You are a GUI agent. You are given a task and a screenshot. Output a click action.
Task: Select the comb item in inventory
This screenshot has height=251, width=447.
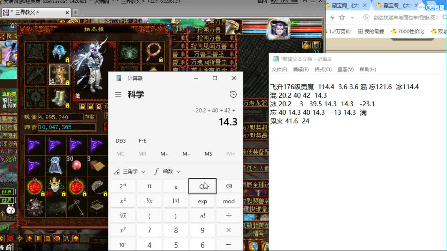[97, 187]
